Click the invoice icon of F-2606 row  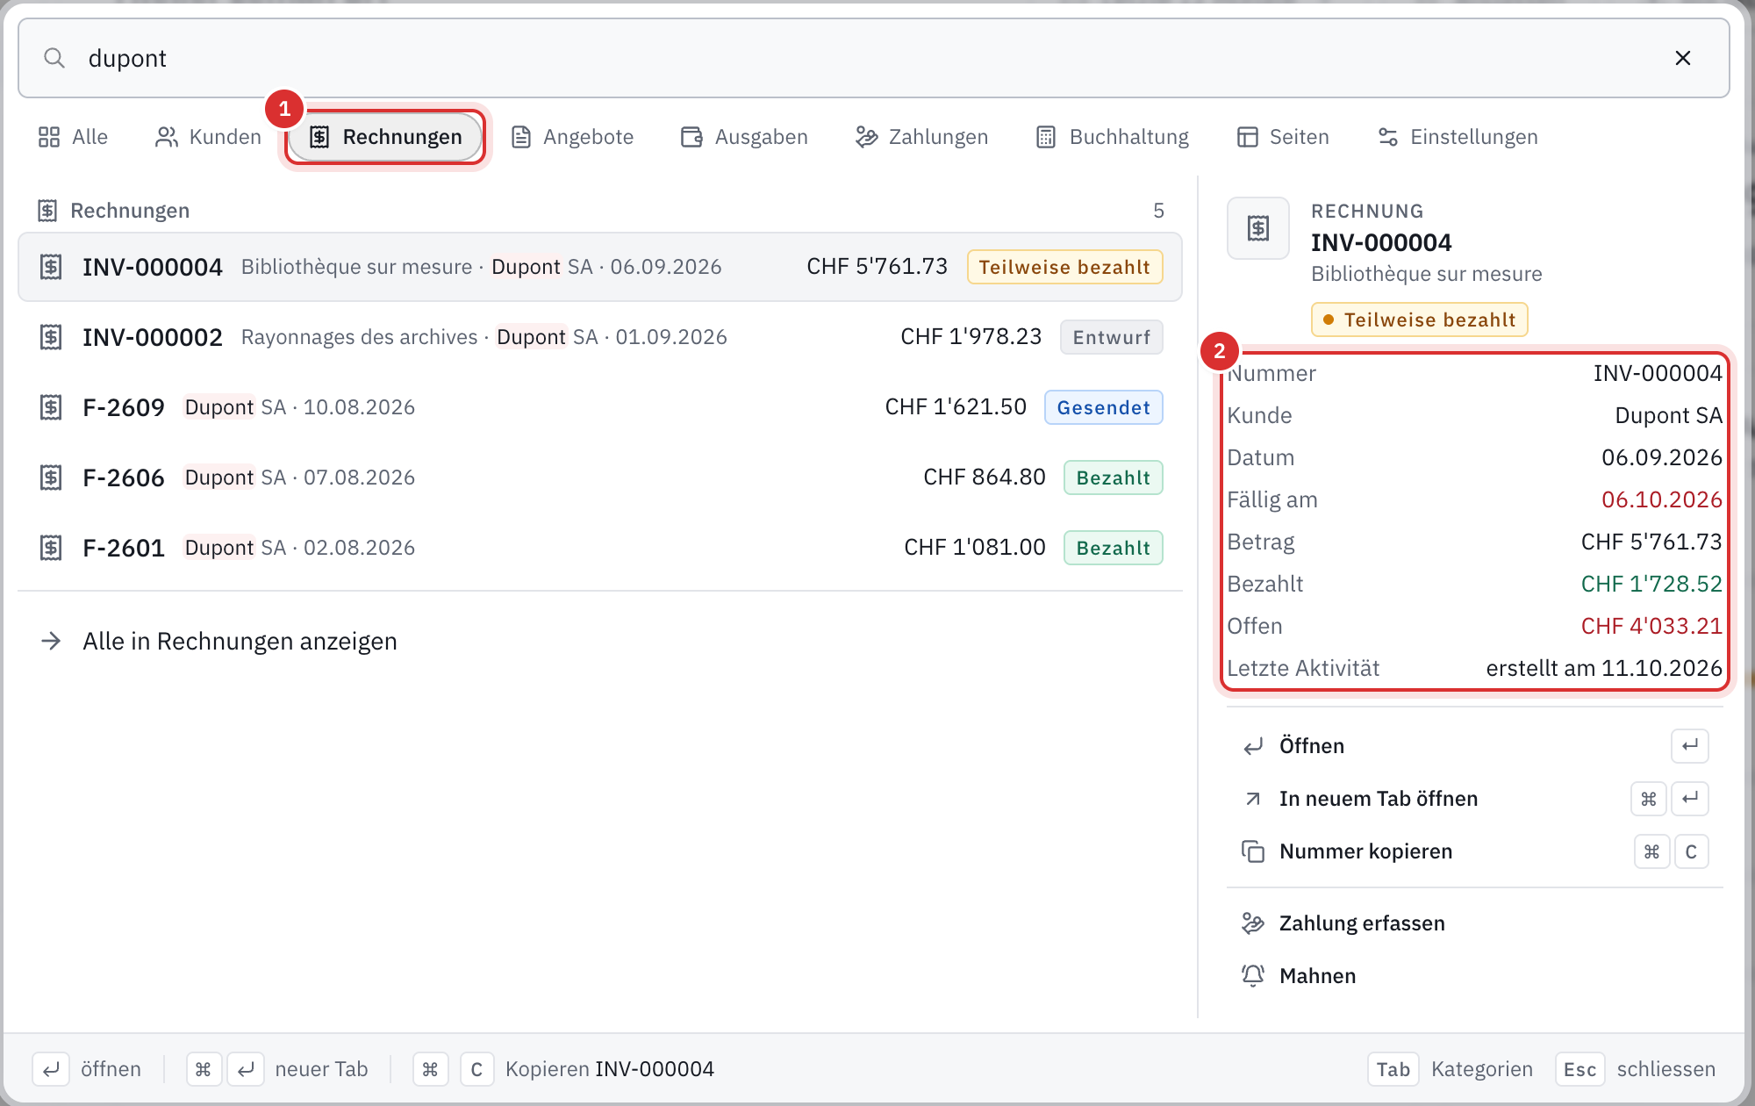[51, 478]
